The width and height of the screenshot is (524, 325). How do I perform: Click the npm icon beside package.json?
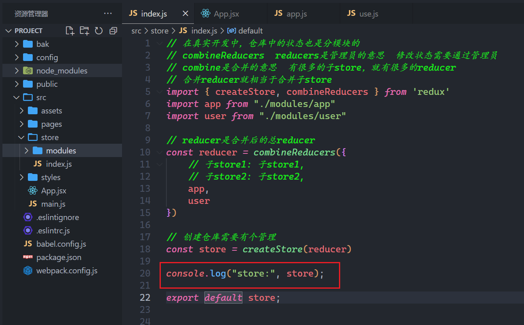point(28,257)
